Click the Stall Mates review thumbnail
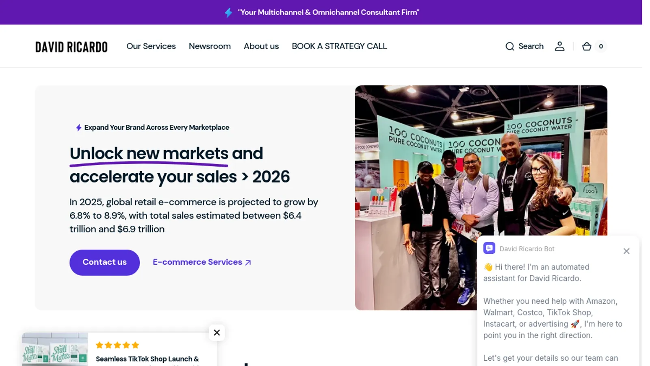 (x=55, y=349)
